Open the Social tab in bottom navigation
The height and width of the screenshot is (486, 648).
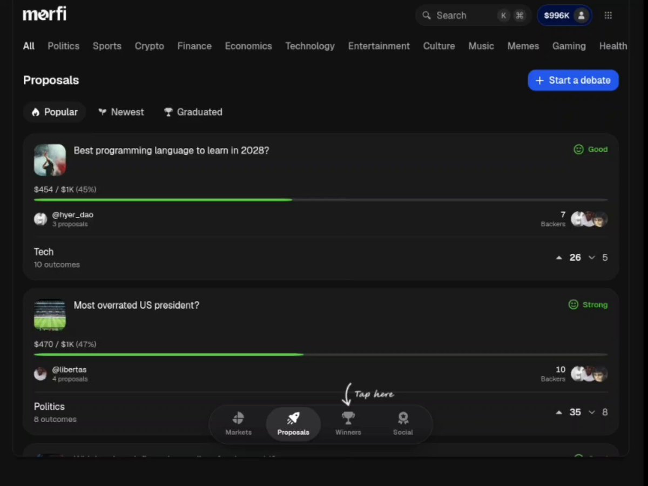403,424
